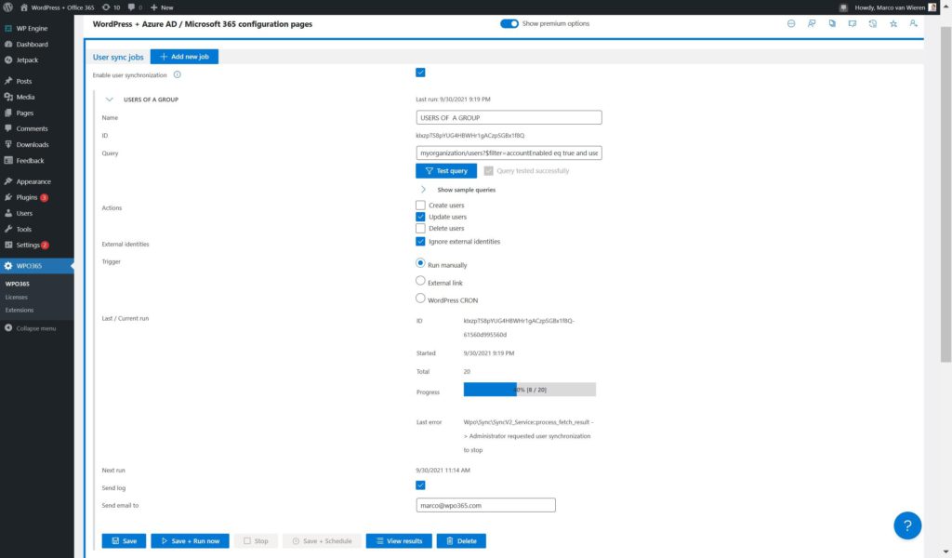Click the Users icon in sidebar
Screen dimensions: 952x558
pyautogui.click(x=7, y=213)
